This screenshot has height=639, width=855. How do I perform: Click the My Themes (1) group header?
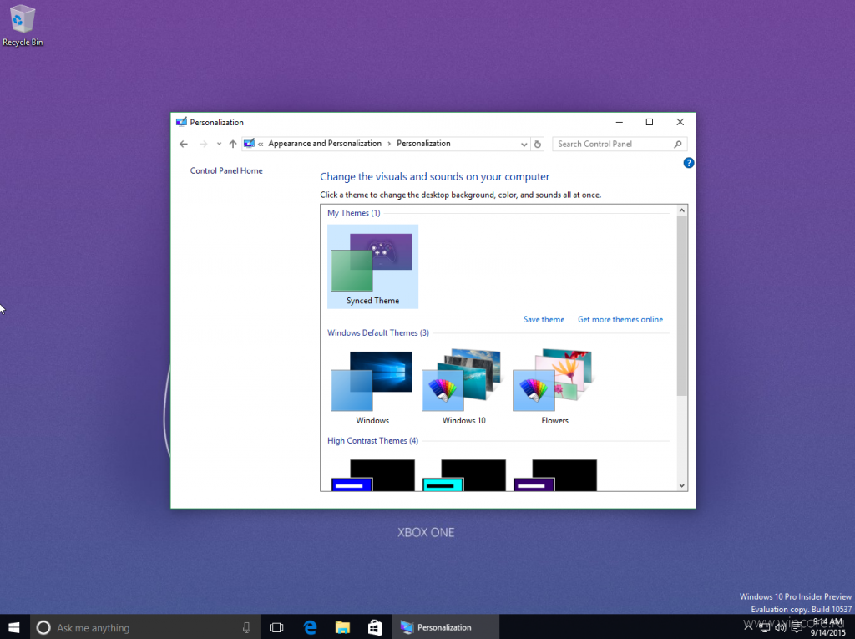354,213
